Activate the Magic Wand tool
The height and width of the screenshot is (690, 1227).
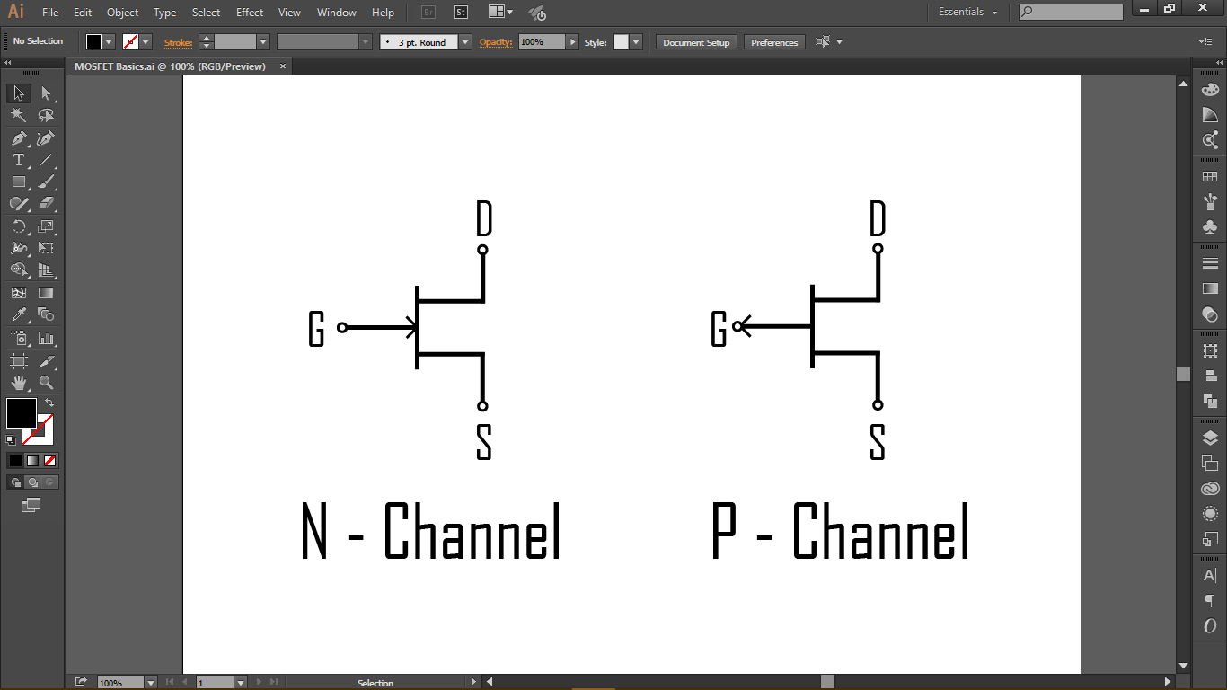(x=18, y=115)
